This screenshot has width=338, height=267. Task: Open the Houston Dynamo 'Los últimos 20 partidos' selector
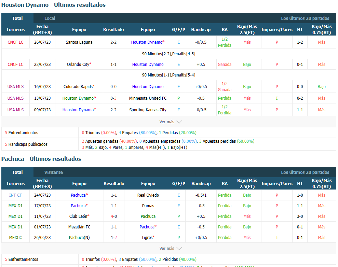pyautogui.click(x=305, y=18)
